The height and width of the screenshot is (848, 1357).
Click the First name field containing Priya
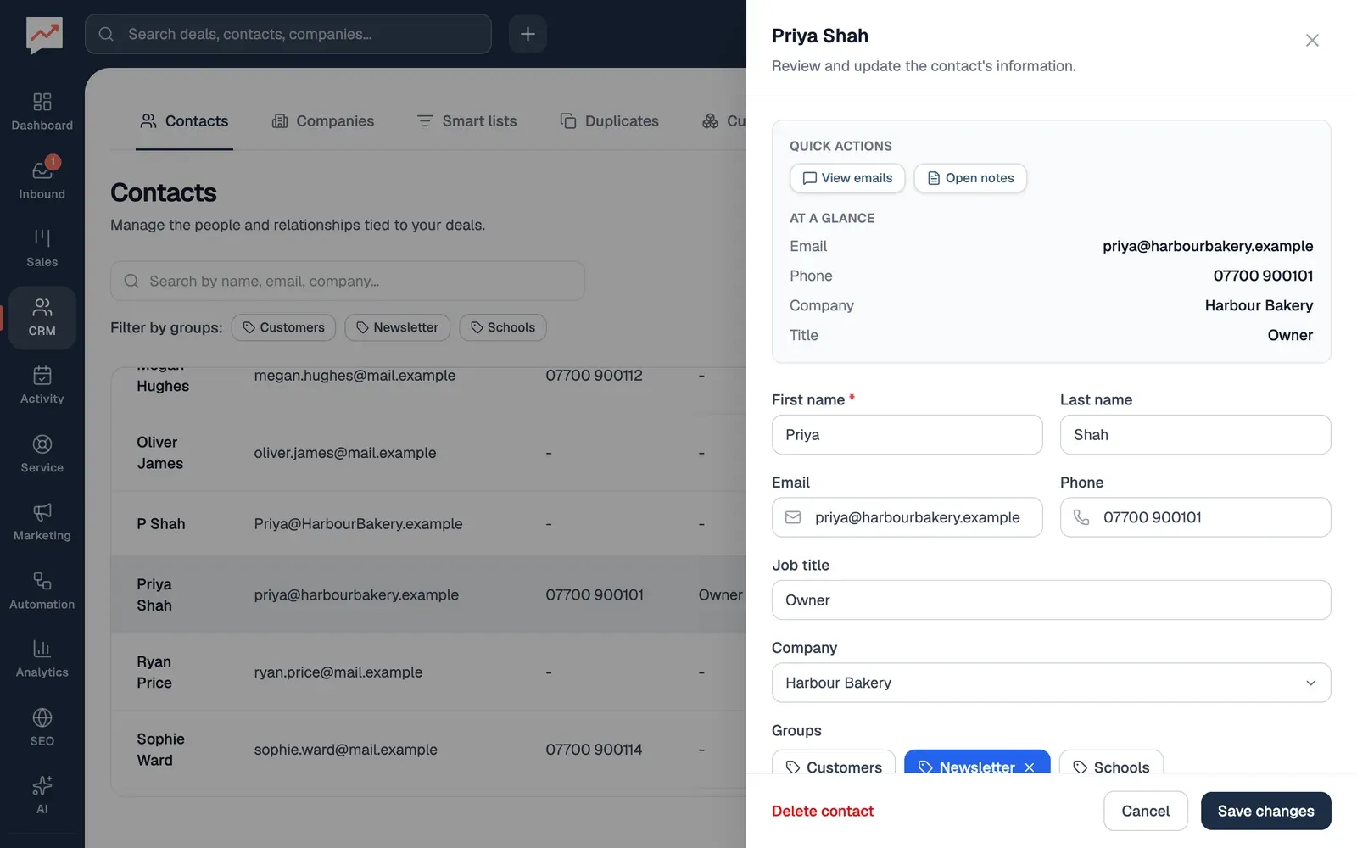click(x=907, y=435)
